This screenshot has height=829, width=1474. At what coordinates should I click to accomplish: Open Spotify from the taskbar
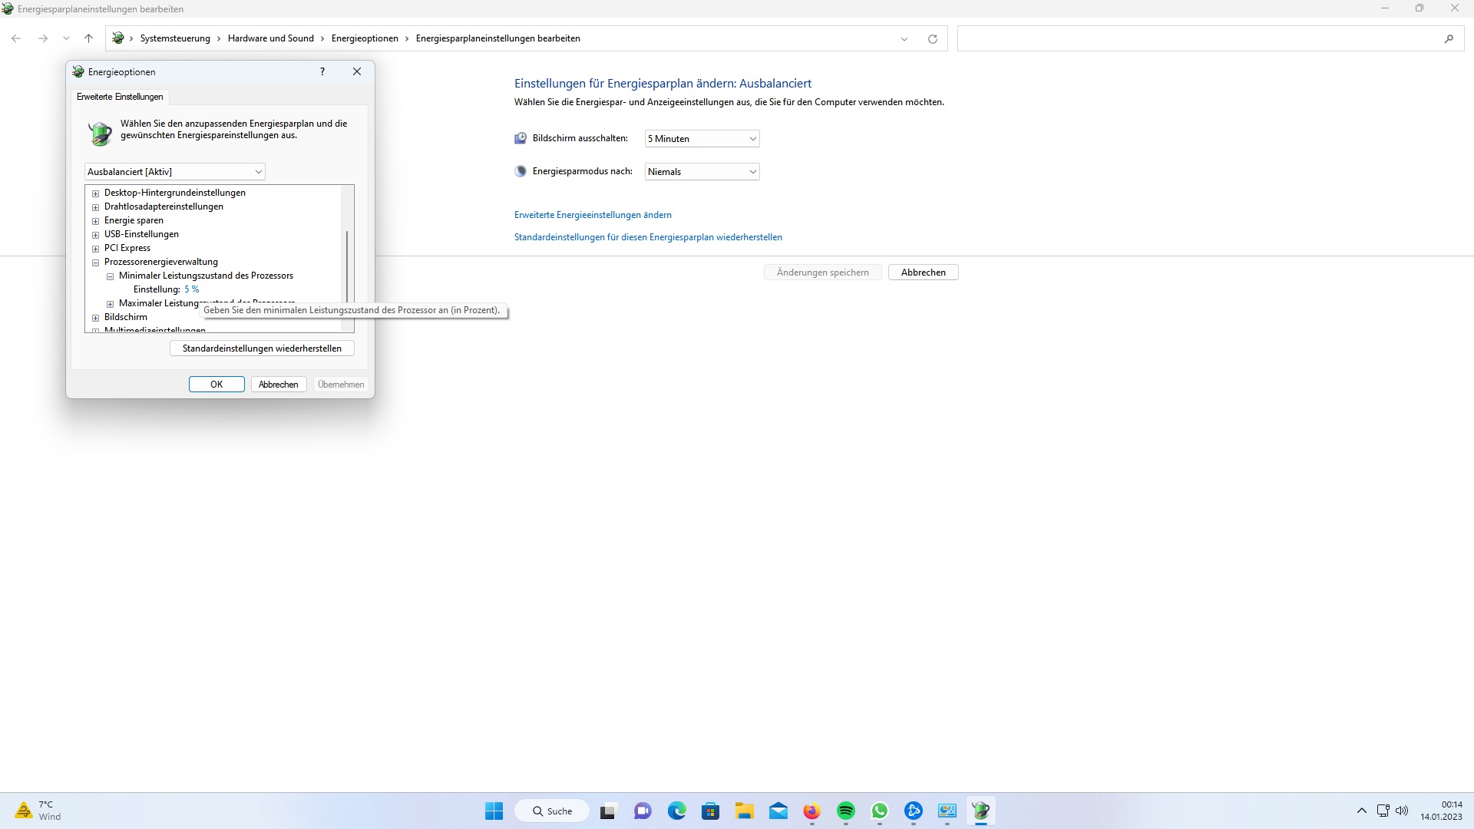[846, 811]
